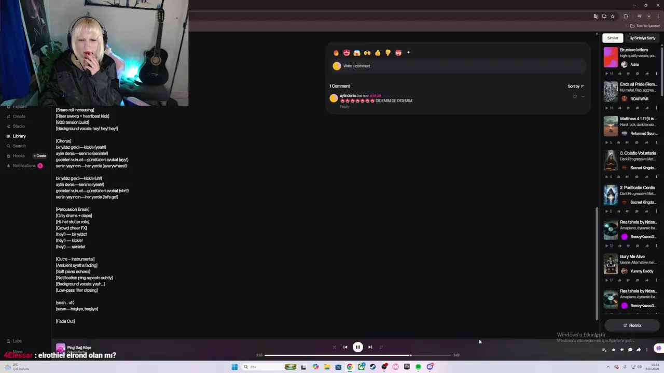Open browser extensions puzzle icon
Viewport: 664px width, 373px height.
(x=626, y=16)
